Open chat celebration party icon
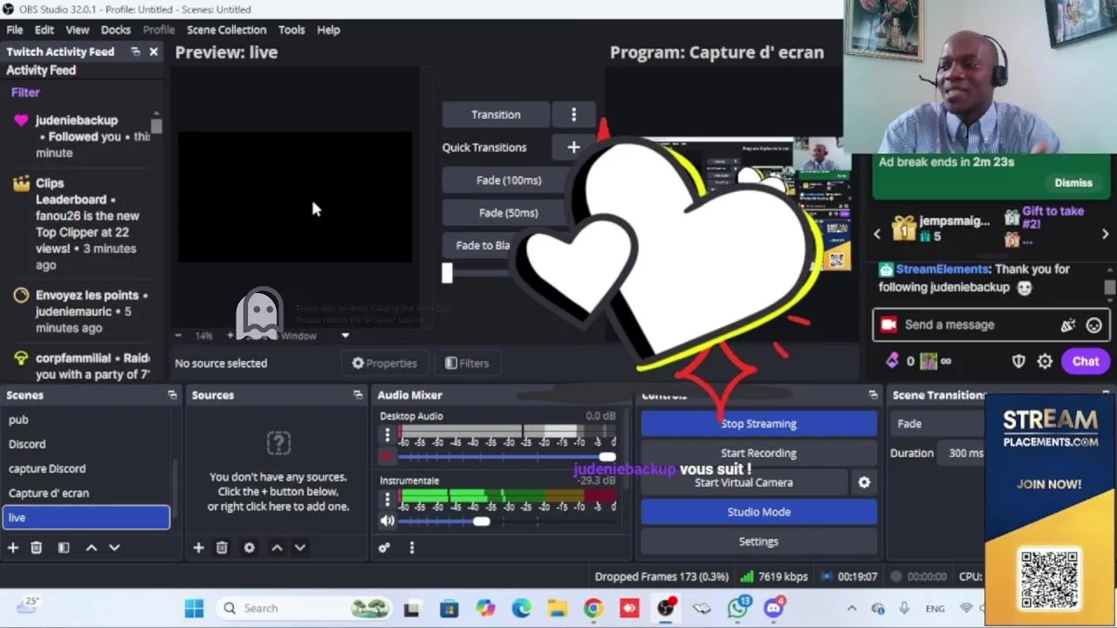Viewport: 1117px width, 628px height. tap(1068, 325)
